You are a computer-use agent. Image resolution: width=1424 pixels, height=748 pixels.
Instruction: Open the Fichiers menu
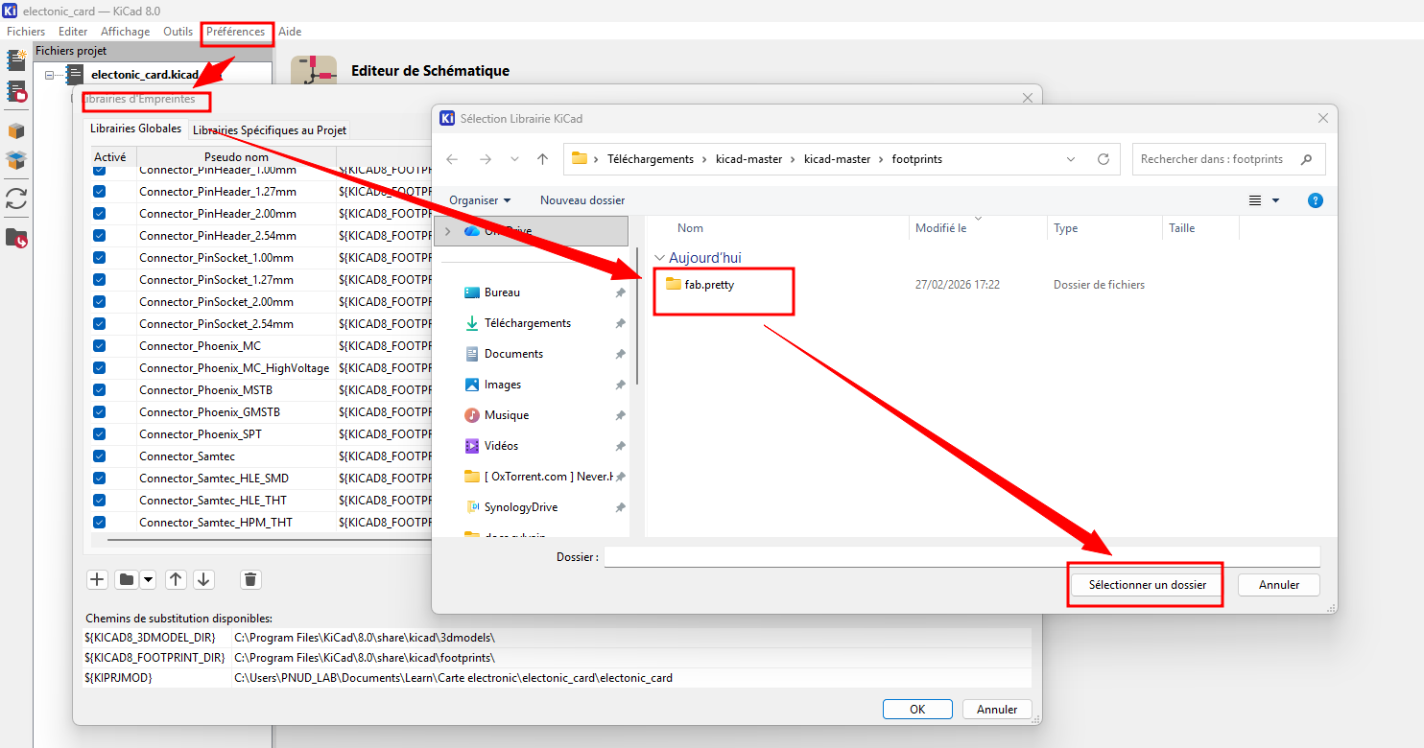coord(26,32)
